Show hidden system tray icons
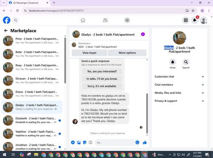 point(170,155)
